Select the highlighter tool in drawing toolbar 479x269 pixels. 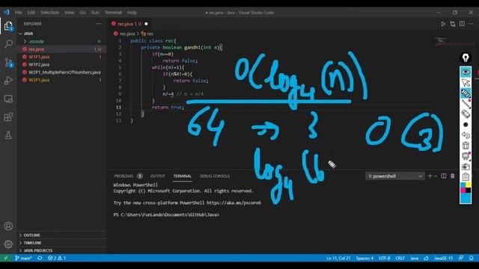coord(466,93)
